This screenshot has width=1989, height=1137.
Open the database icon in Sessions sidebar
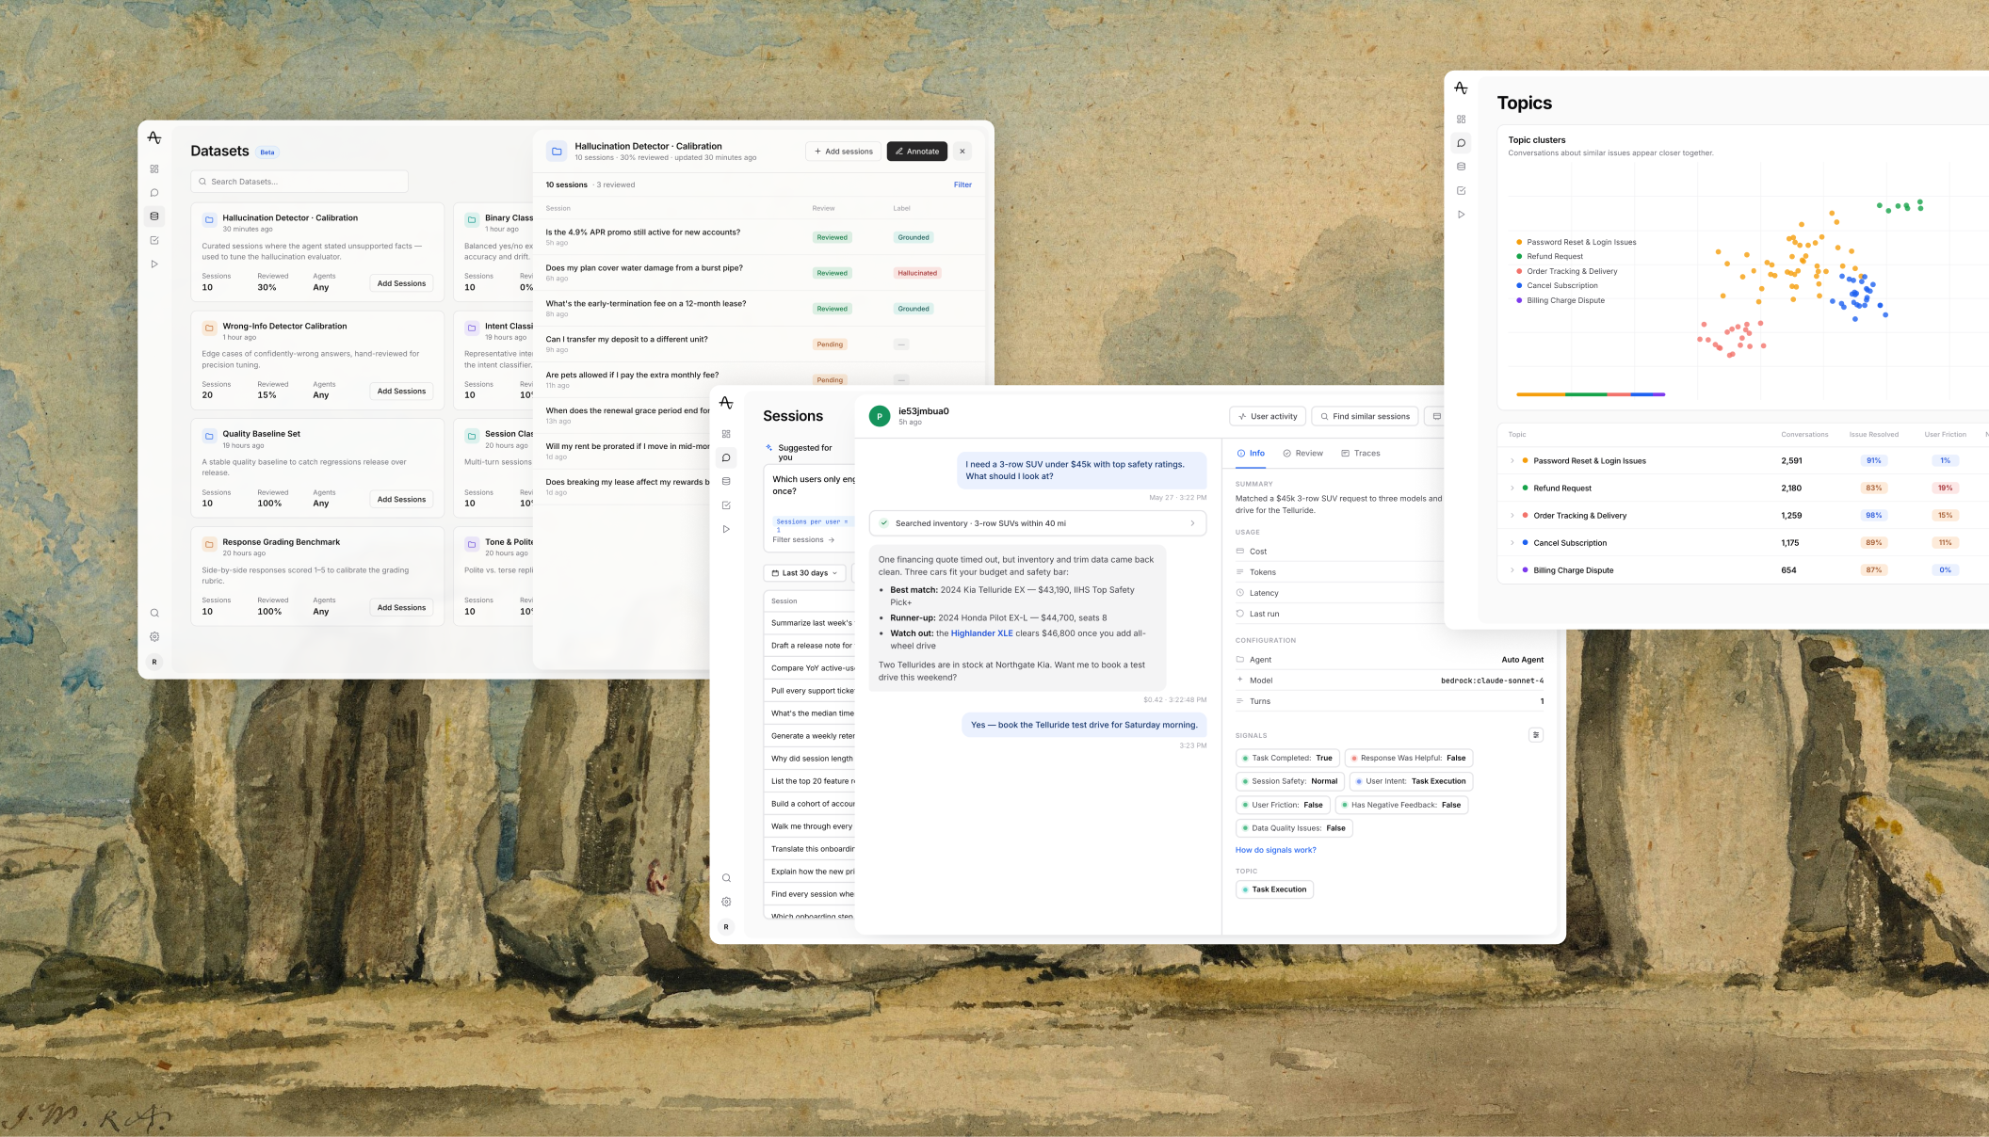pos(726,481)
